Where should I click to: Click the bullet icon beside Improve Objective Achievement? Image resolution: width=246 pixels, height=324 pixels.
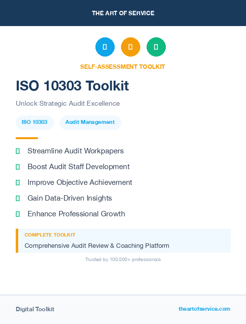18,182
